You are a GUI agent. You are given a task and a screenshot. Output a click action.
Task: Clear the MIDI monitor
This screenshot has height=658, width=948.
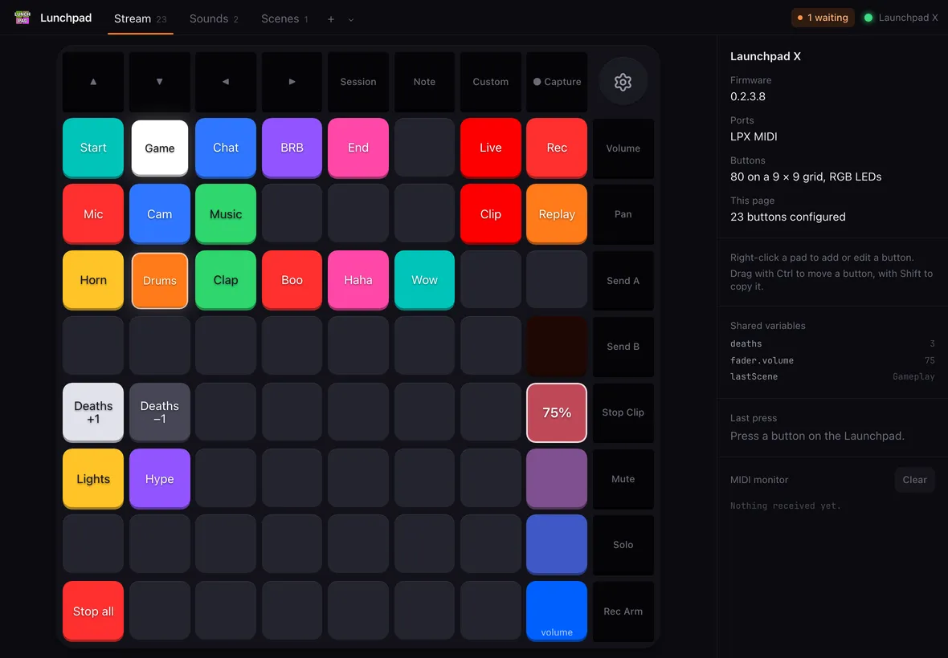914,480
